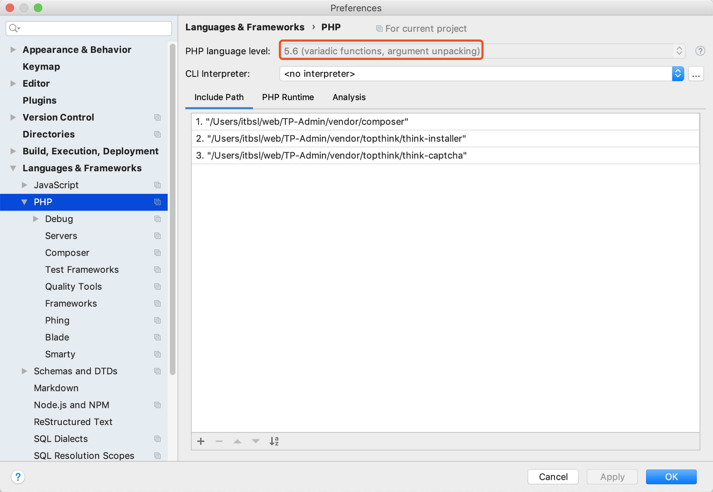
Task: Click the move path down icon
Action: coord(255,441)
